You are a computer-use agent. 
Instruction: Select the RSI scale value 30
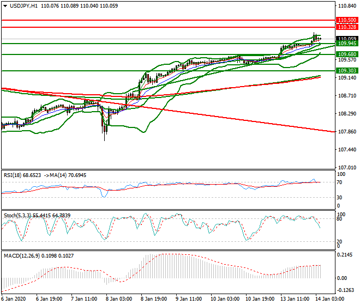[339, 198]
